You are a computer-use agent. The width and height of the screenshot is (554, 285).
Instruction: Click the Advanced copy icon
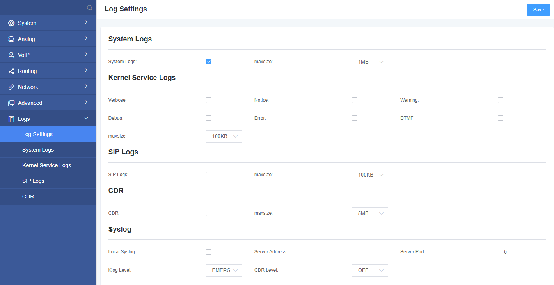coord(11,103)
